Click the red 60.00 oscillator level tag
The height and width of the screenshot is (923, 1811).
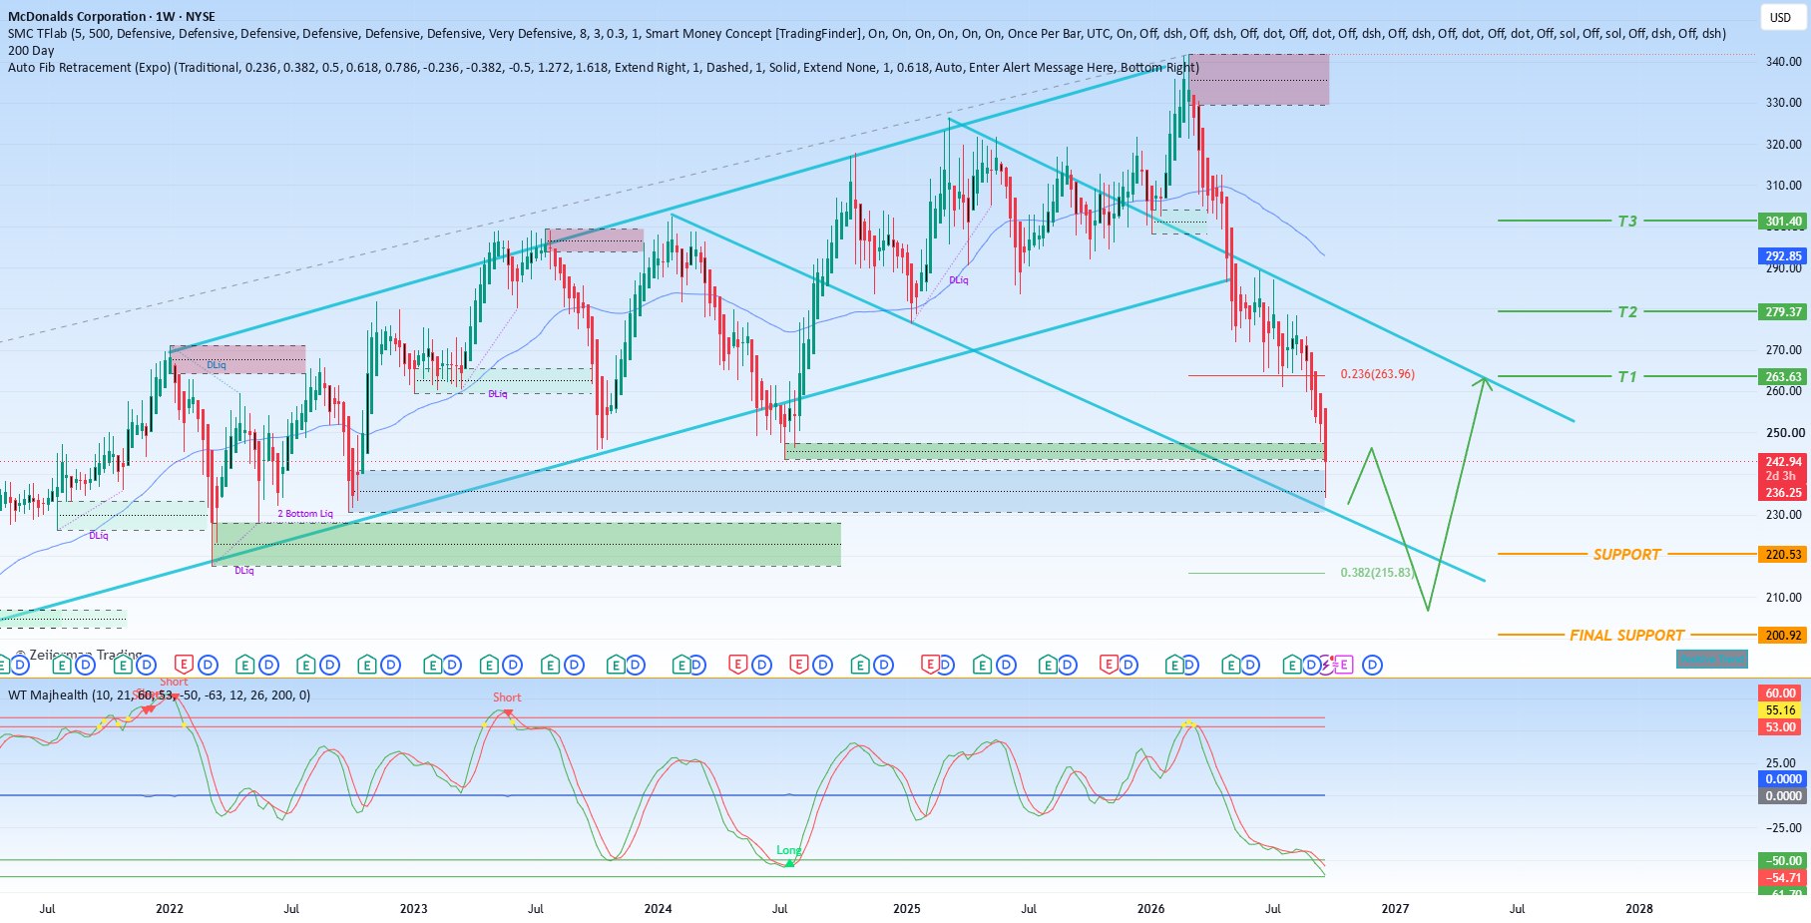[x=1780, y=693]
